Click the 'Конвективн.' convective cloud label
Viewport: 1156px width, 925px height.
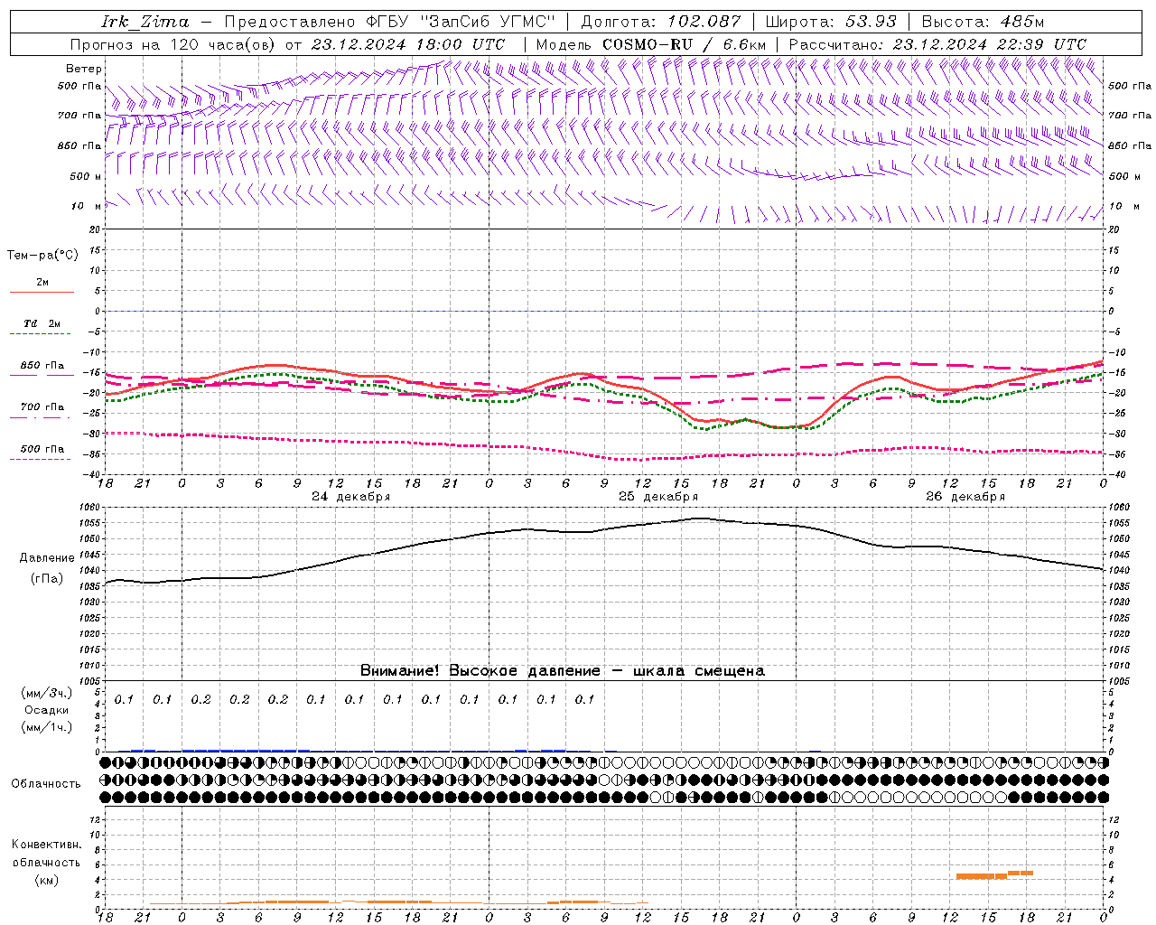(x=47, y=845)
